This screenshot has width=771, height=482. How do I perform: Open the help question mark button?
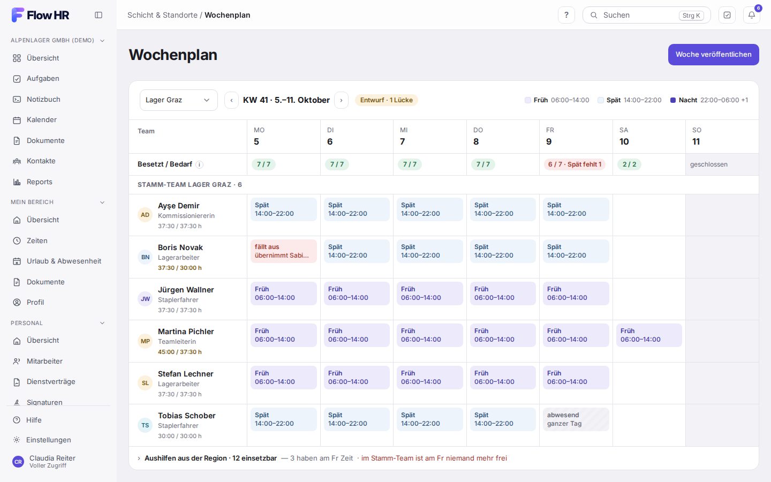[566, 15]
